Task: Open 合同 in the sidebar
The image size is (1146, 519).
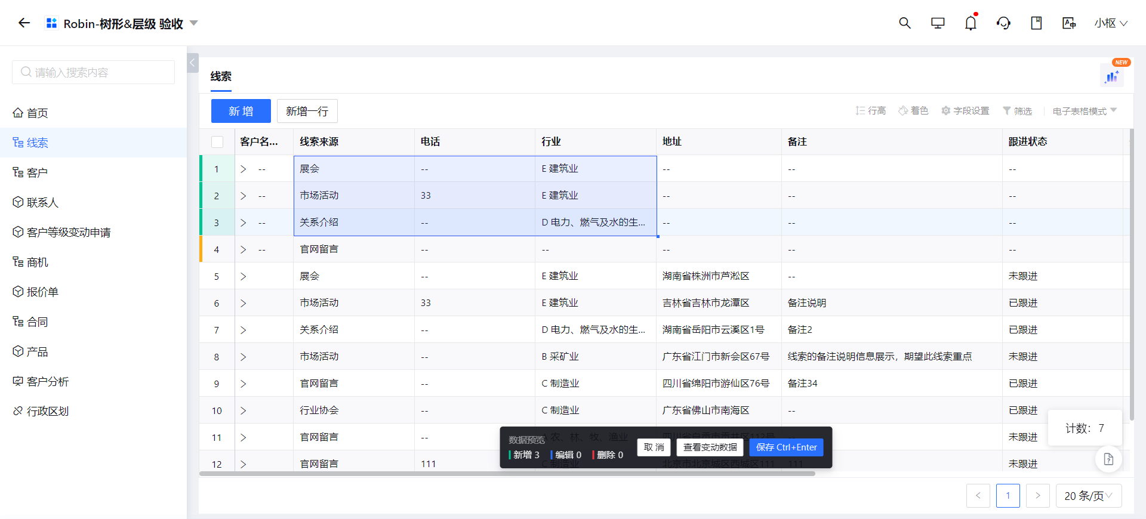Action: point(93,322)
